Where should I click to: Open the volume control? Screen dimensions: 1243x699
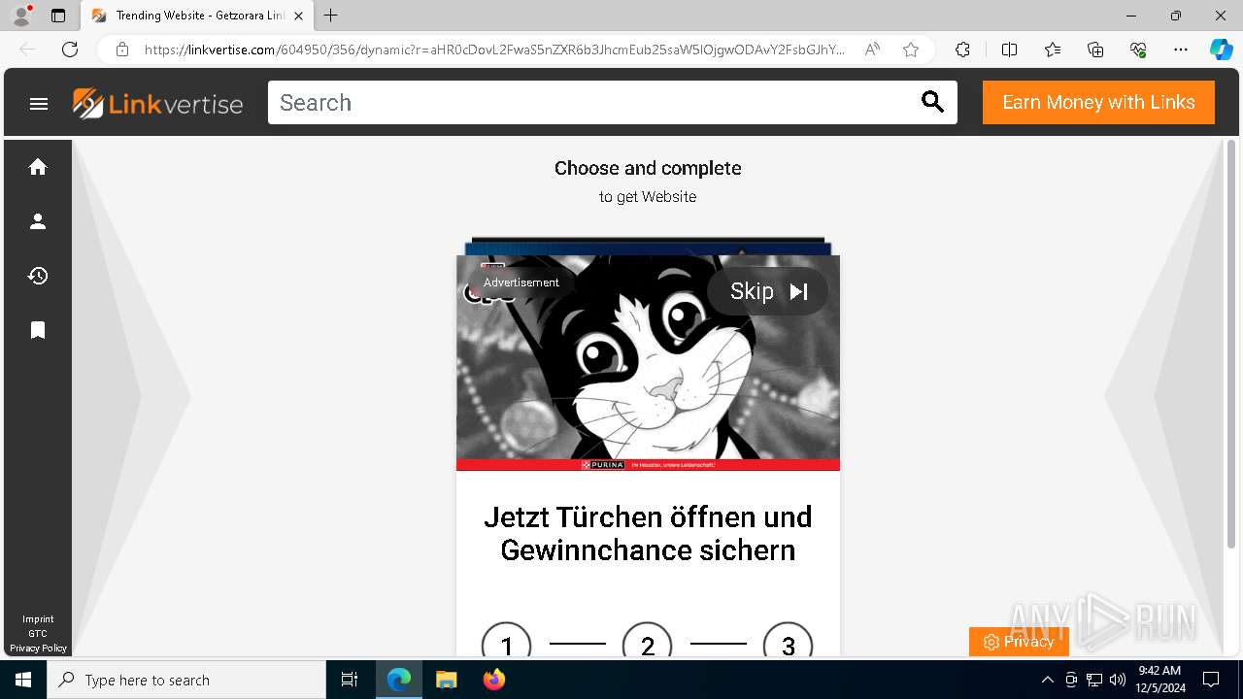coord(1118,680)
